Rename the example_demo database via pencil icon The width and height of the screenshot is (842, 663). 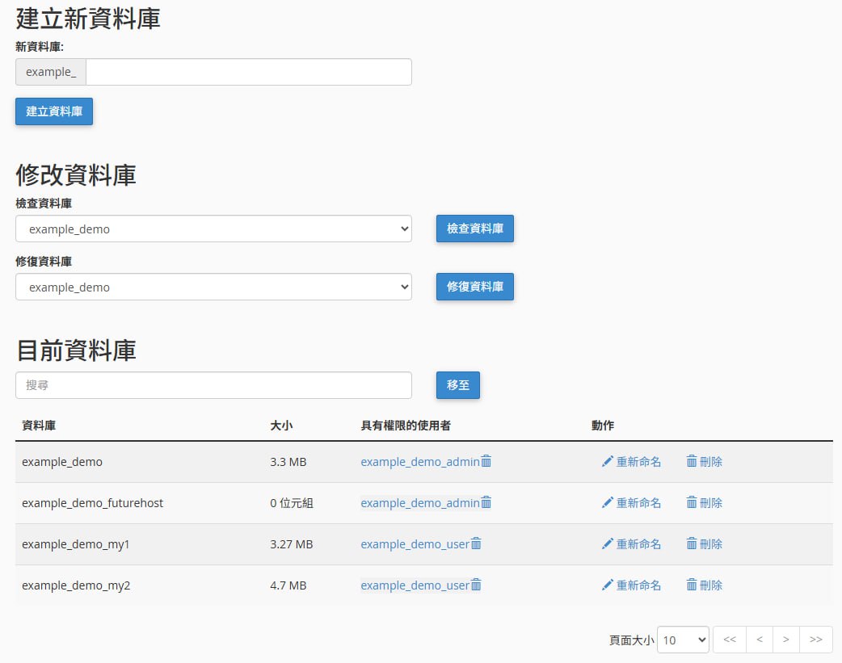(x=608, y=461)
